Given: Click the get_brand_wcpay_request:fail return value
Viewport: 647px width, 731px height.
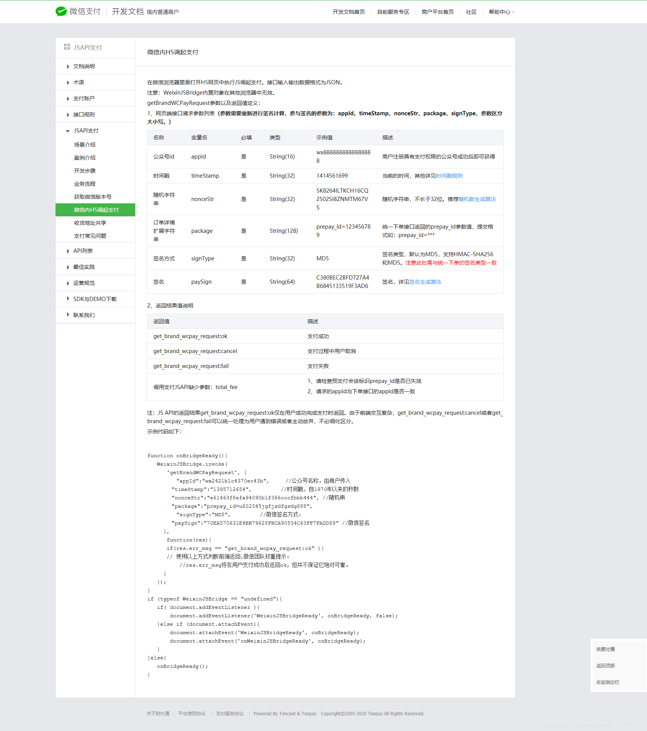Looking at the screenshot, I should point(191,366).
